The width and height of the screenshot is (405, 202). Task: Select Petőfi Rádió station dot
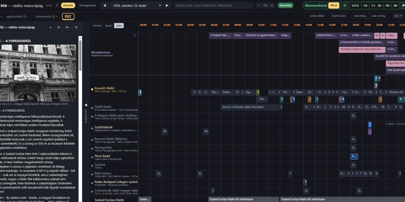coord(92,108)
